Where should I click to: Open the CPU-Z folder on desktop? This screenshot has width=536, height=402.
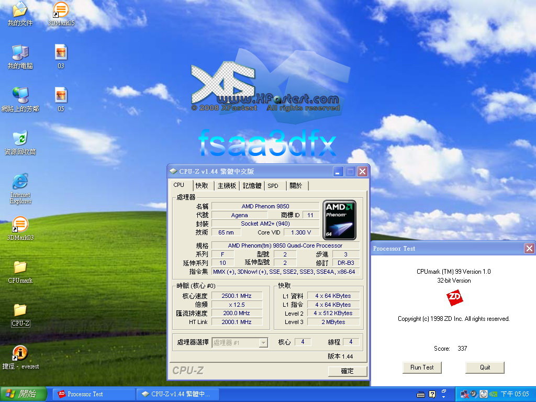(x=20, y=311)
